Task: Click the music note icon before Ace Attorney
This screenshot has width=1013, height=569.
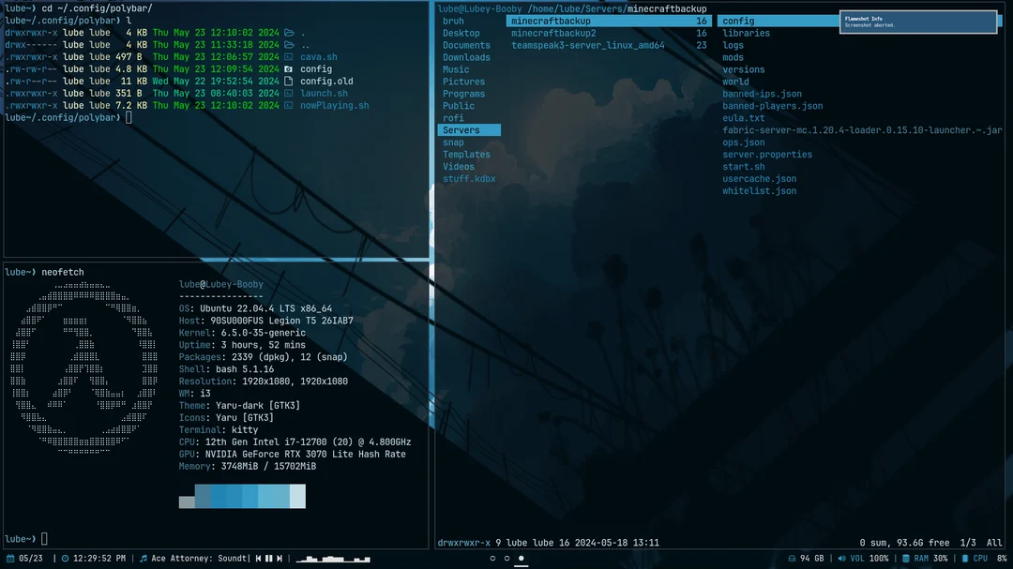Action: 144,558
